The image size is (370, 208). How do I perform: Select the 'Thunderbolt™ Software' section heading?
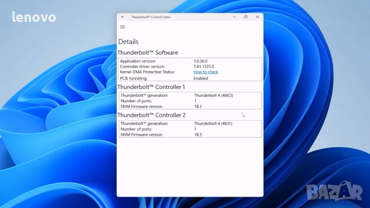148,53
